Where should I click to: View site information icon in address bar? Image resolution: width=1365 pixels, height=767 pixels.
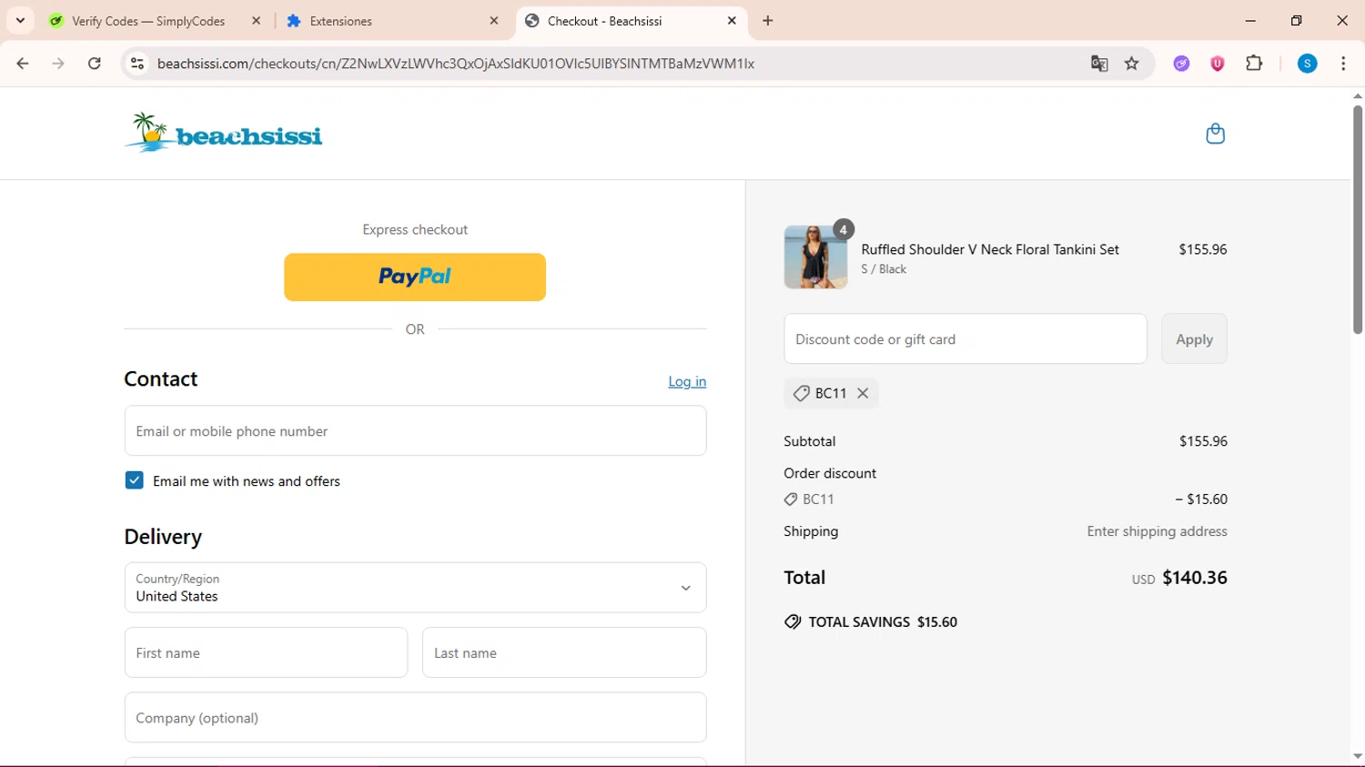[x=137, y=64]
